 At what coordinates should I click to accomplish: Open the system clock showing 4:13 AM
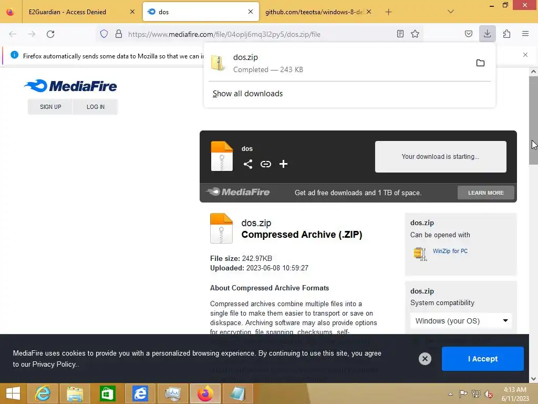515,394
